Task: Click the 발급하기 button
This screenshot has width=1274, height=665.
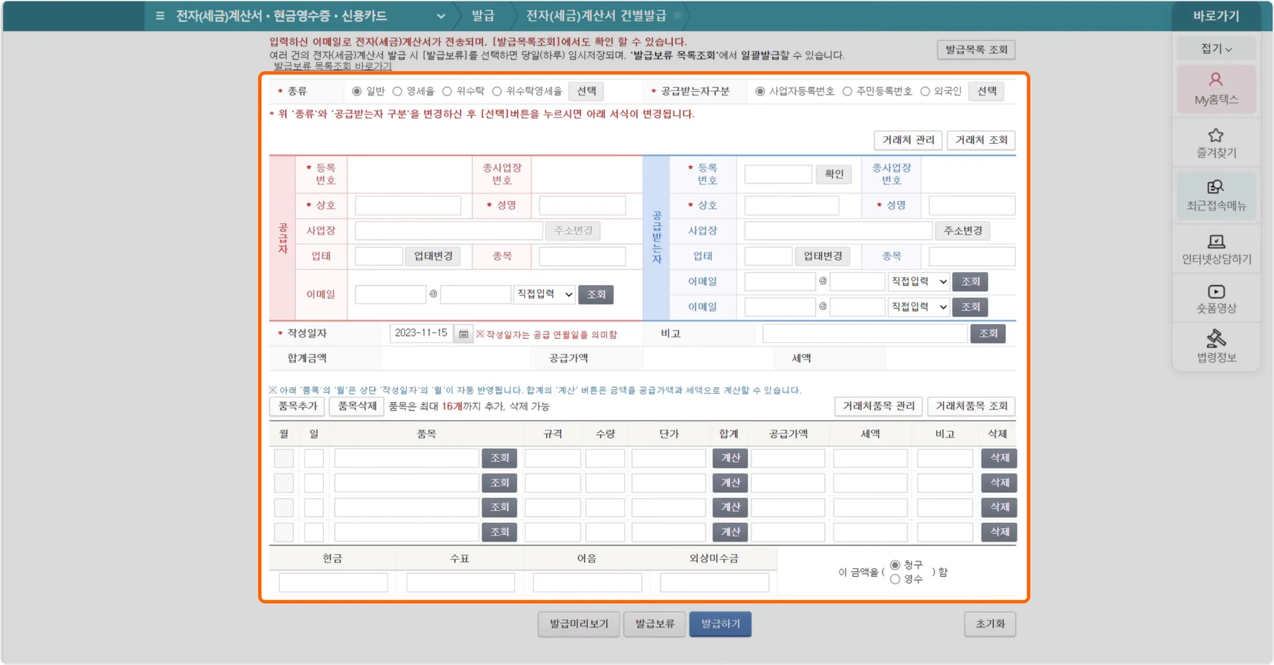Action: (x=720, y=623)
